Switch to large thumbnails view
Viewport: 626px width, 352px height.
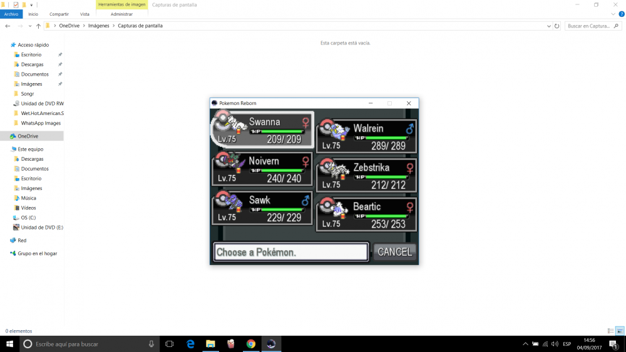pyautogui.click(x=620, y=331)
